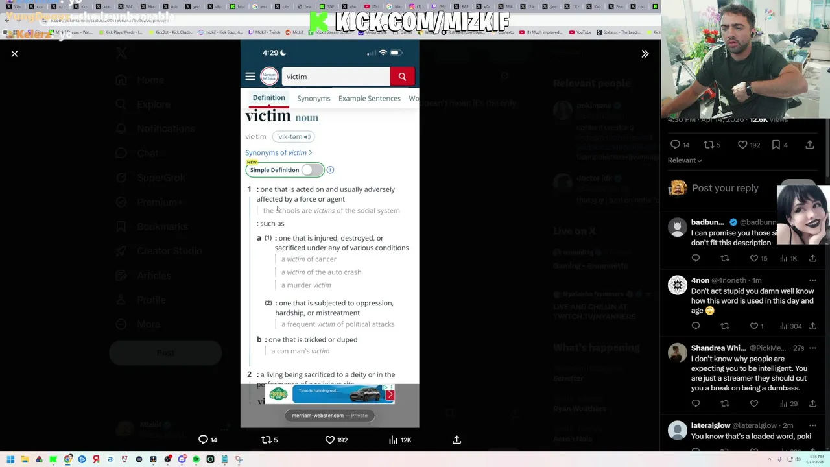830x467 pixels.
Task: Open more options on Shandrea's reply
Action: point(812,348)
